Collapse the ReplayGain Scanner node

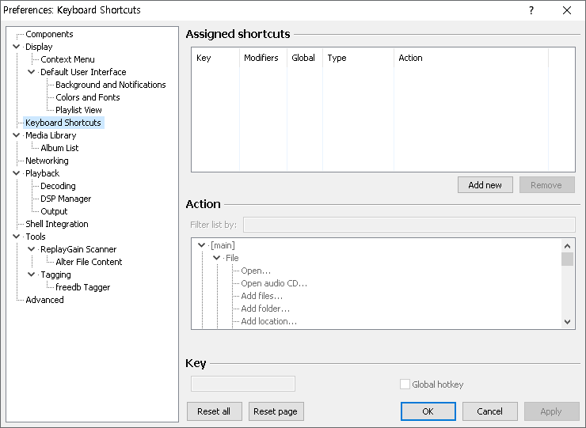32,249
